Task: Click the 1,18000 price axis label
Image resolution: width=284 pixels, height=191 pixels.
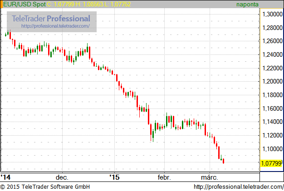Action: point(272,95)
